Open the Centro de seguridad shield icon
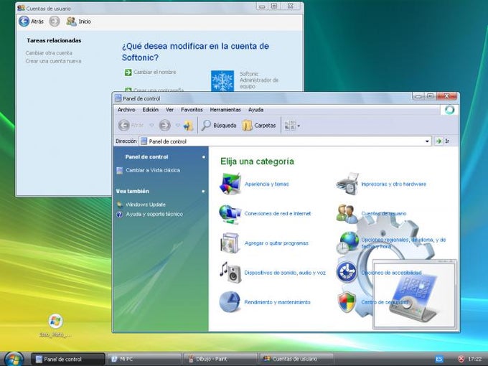This screenshot has width=488, height=366. [x=347, y=302]
